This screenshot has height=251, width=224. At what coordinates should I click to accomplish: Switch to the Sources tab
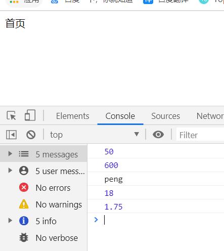pos(165,116)
